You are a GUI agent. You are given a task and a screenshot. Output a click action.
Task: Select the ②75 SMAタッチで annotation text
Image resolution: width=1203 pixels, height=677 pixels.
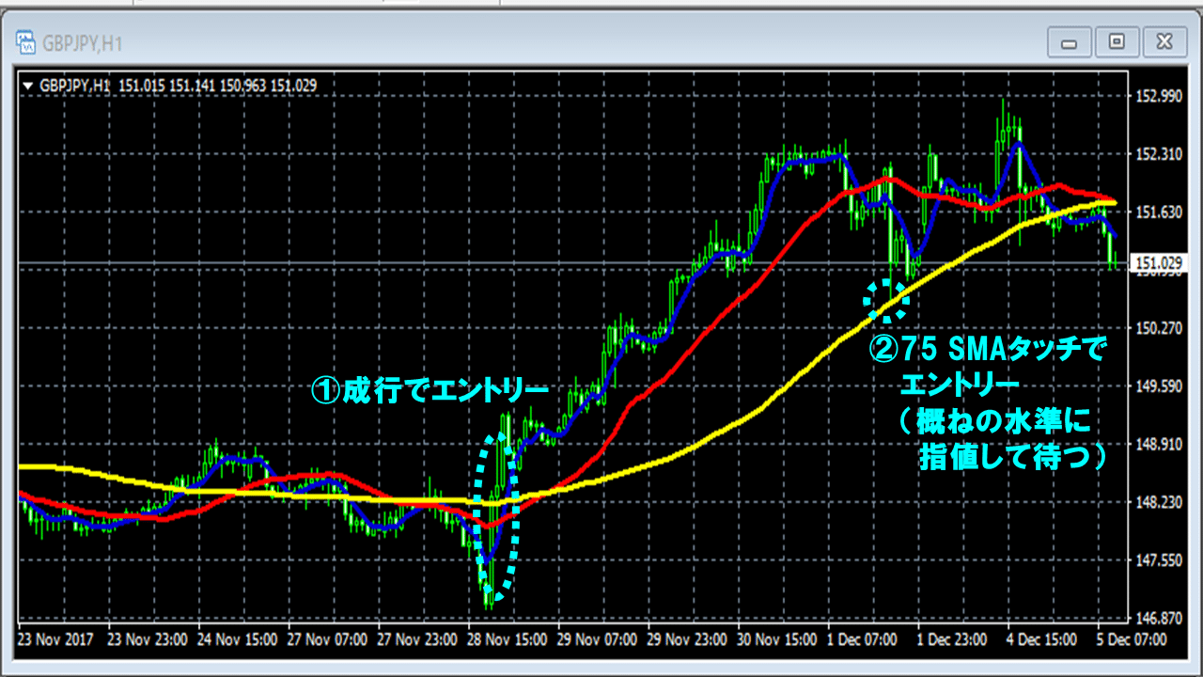[989, 352]
